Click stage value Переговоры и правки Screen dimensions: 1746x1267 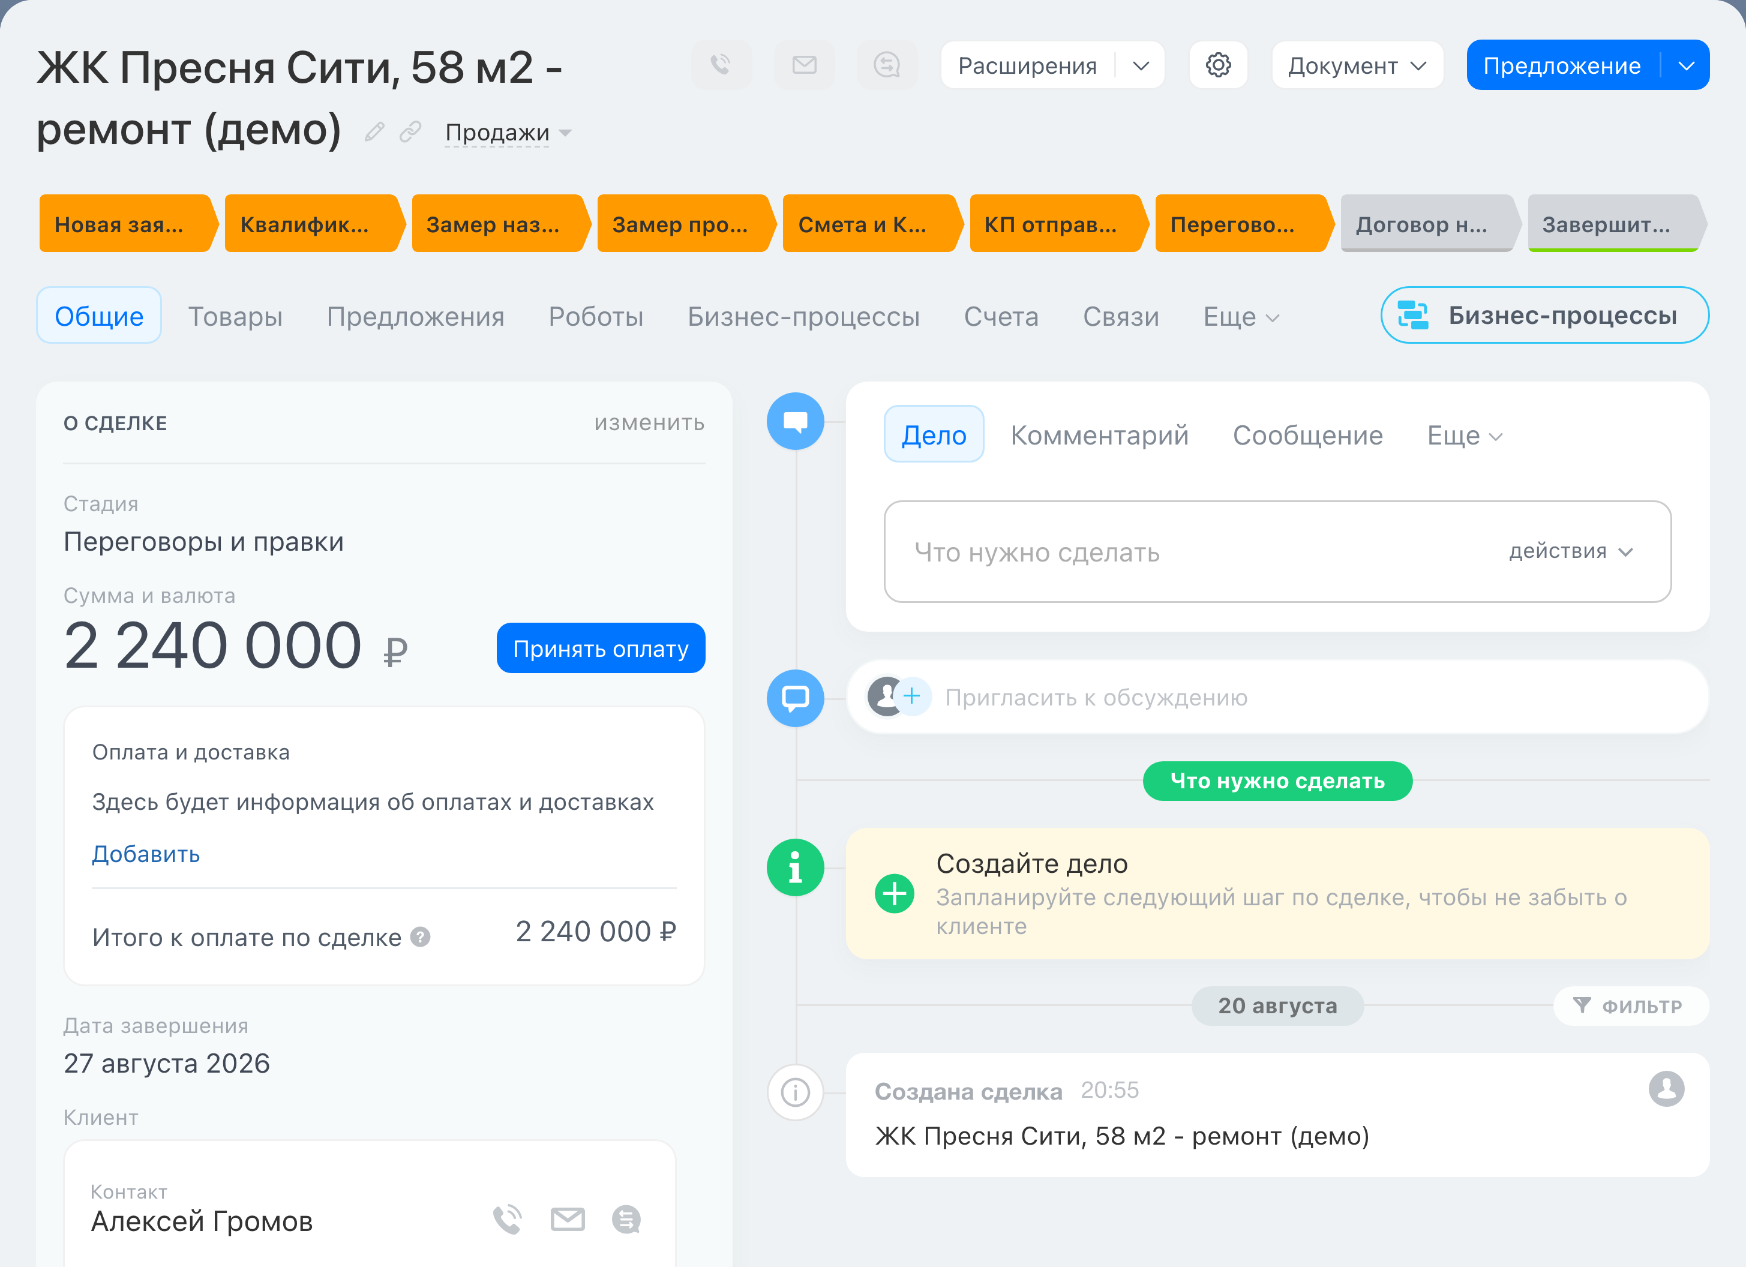pos(203,541)
